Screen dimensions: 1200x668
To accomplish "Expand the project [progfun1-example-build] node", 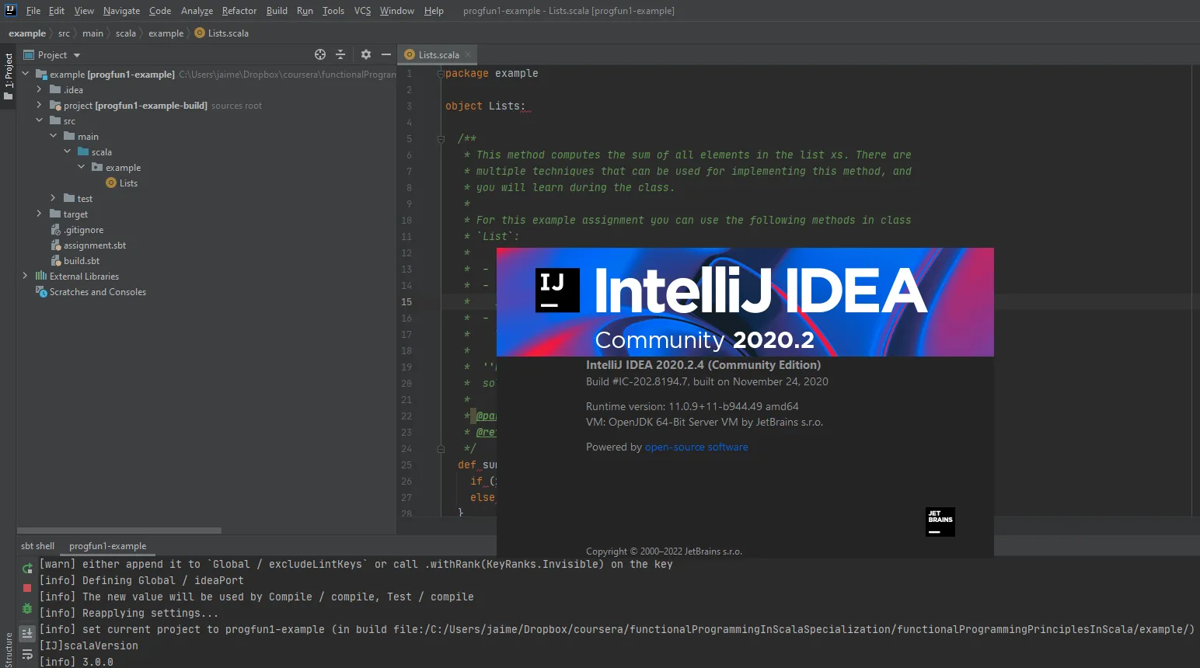I will click(x=40, y=106).
